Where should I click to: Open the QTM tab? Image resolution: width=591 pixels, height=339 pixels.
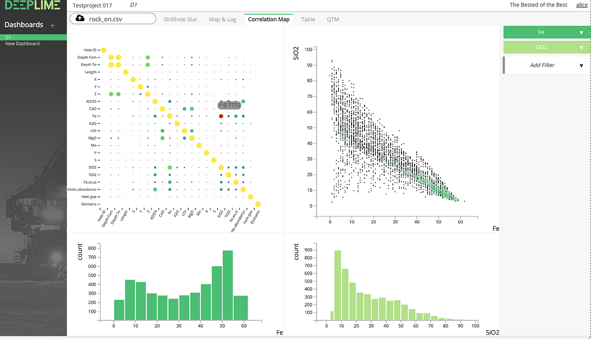pyautogui.click(x=333, y=19)
